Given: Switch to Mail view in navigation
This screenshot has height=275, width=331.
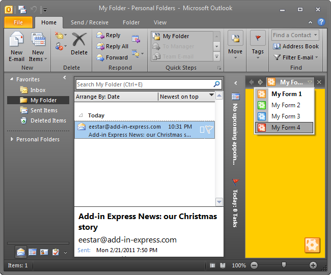Looking at the screenshot, I should tap(21, 252).
